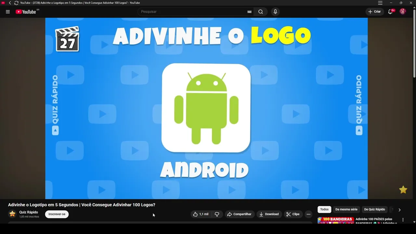Open more actions ellipsis below video
Image resolution: width=416 pixels, height=234 pixels.
(308, 214)
